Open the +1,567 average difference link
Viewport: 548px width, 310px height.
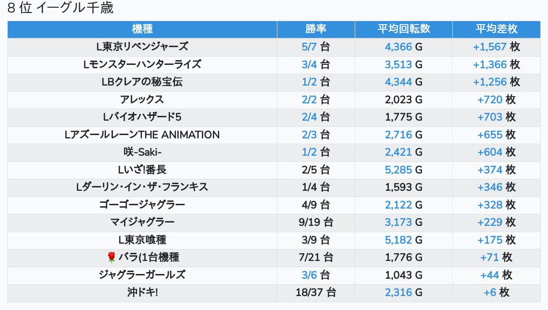click(490, 47)
